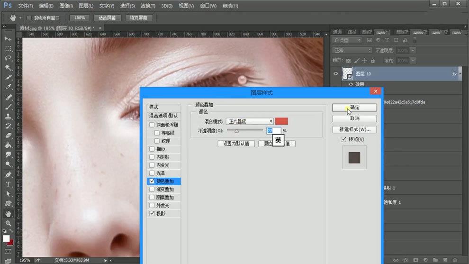Screen dimensions: 469x264
Task: Uncheck the 预览(V) preview checkbox
Action: (x=344, y=139)
